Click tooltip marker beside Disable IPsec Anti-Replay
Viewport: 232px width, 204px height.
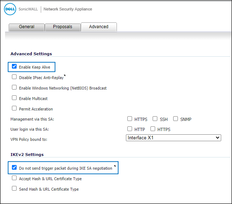tap(65, 76)
